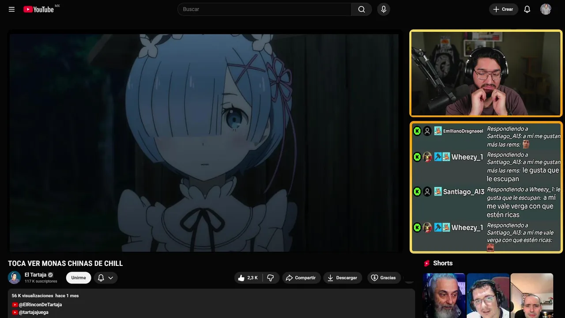Click green K badge beside EmilianoDragnaeel
The height and width of the screenshot is (318, 565).
pyautogui.click(x=417, y=131)
